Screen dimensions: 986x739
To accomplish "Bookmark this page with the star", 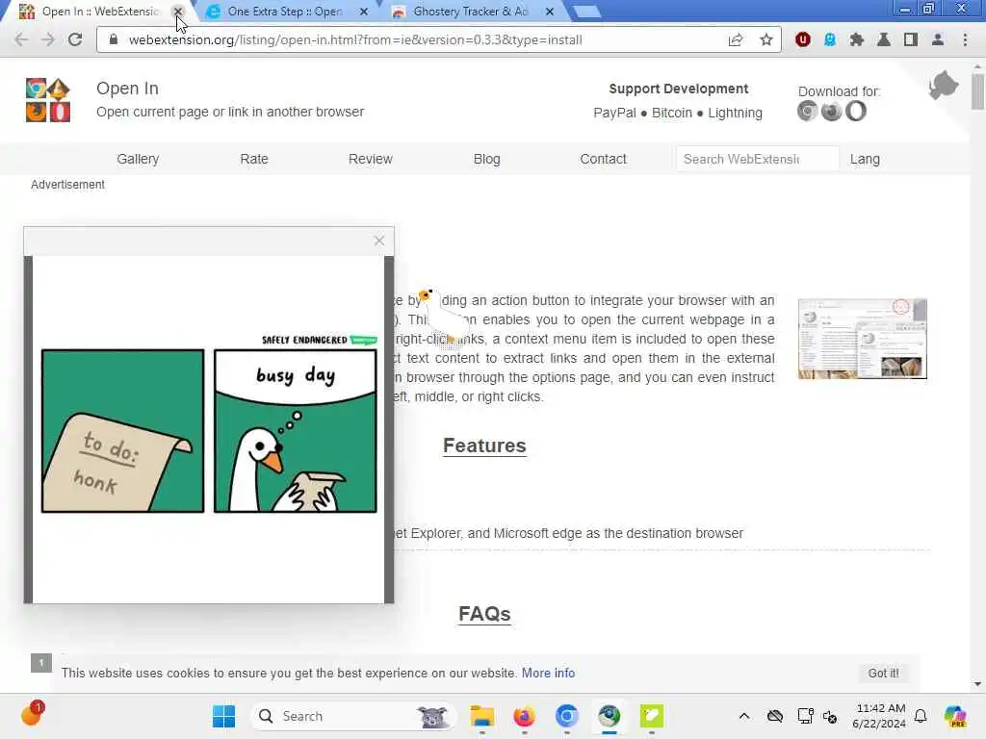I will click(765, 39).
